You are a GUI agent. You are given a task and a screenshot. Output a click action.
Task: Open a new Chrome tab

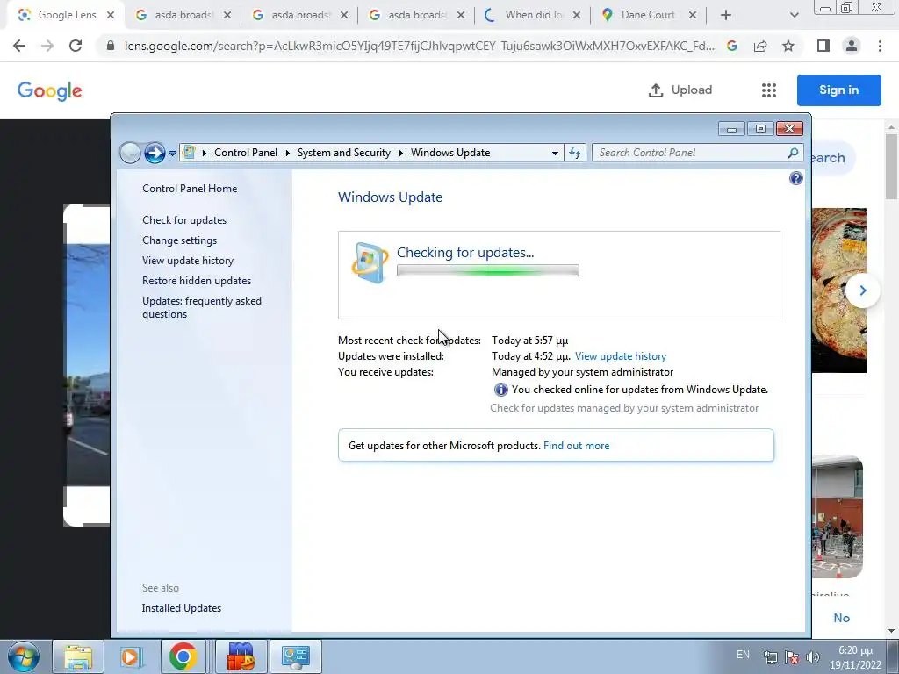pos(726,15)
